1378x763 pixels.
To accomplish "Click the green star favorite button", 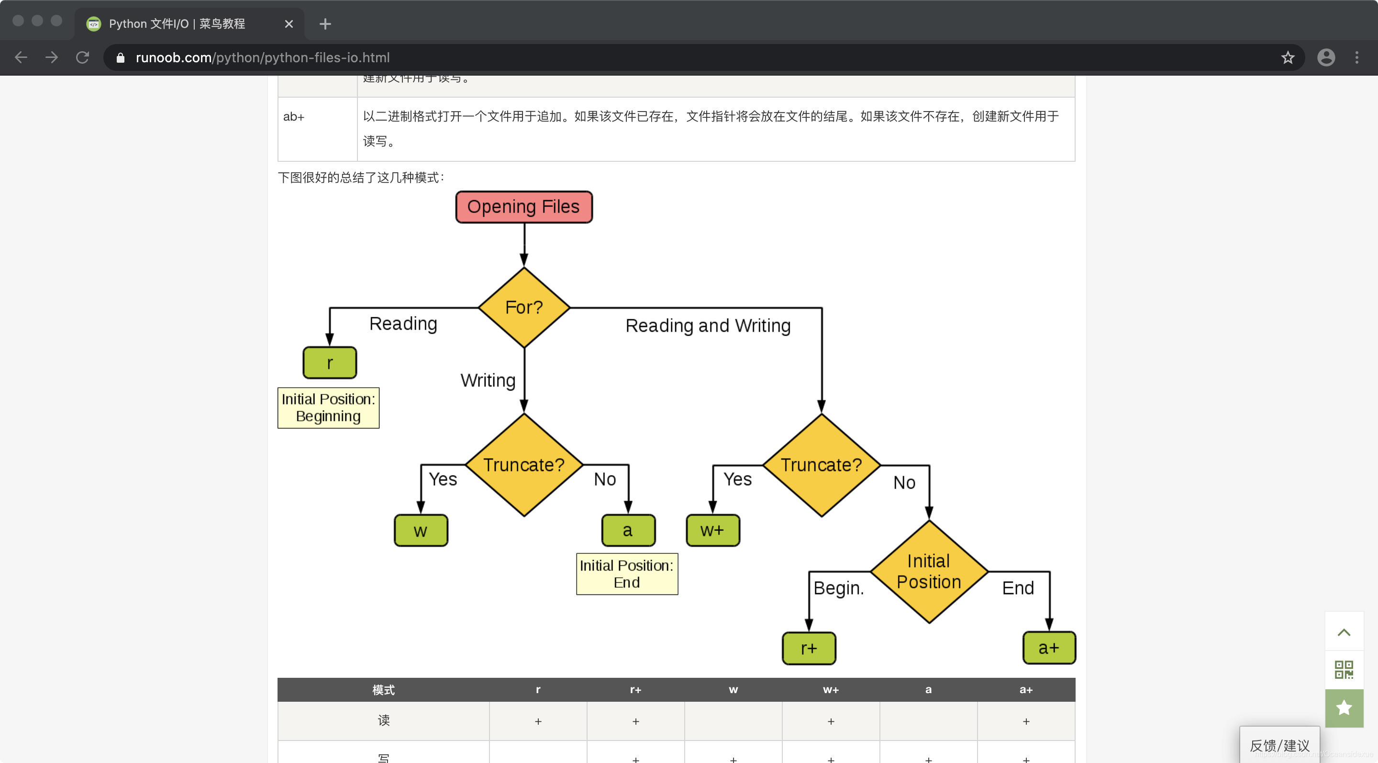I will (1344, 708).
